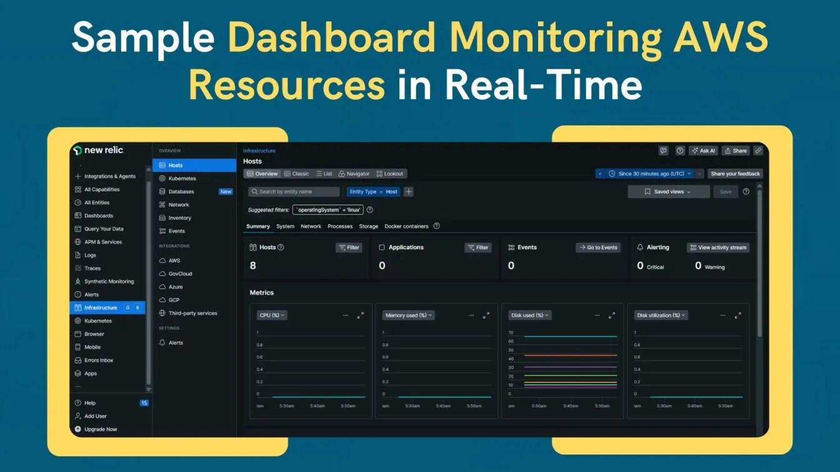Click Share your feedback
This screenshot has width=840, height=472.
pyautogui.click(x=735, y=174)
